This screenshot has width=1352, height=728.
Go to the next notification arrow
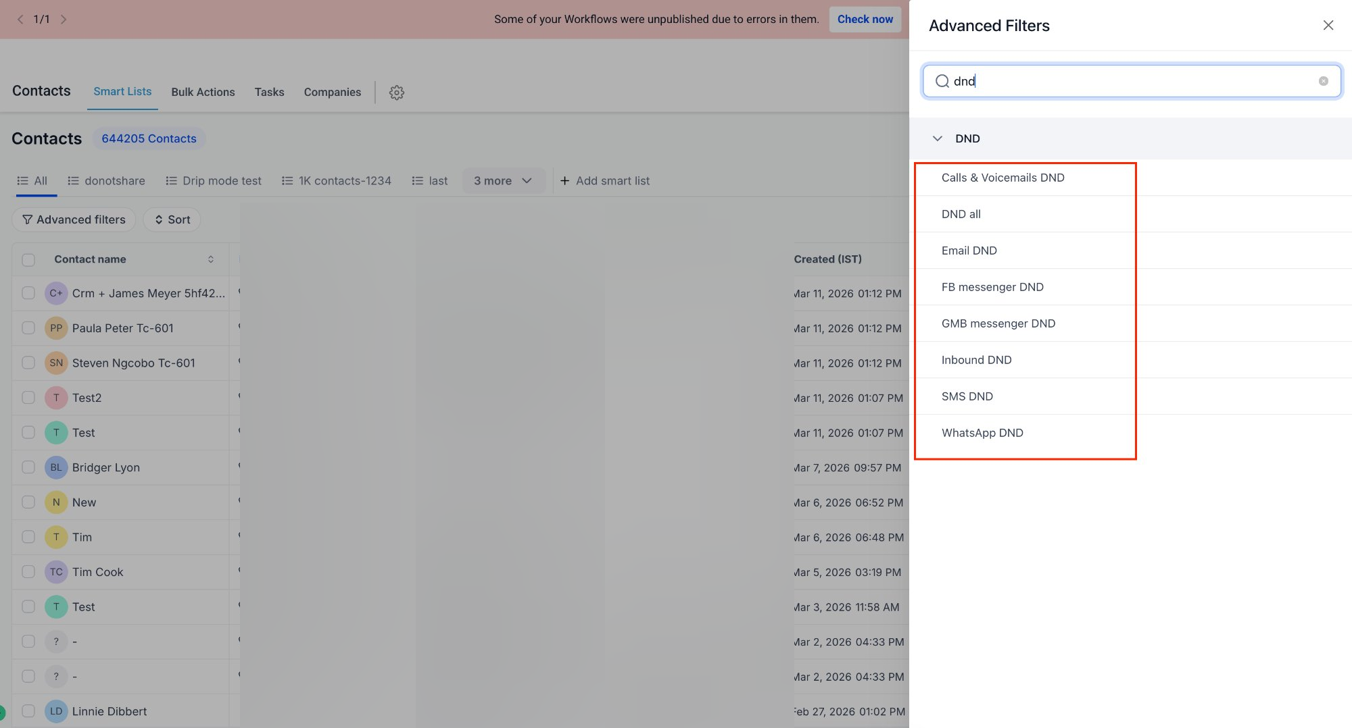point(64,19)
